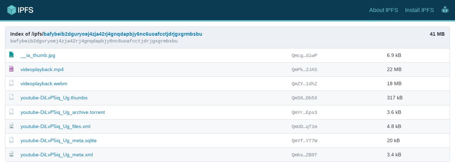This screenshot has height=162, width=455.
Task: Click the files.xml file icon
Action: [x=11, y=126]
